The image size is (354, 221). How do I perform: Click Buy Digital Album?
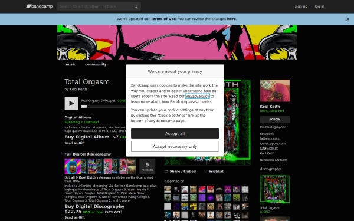[x=87, y=137]
